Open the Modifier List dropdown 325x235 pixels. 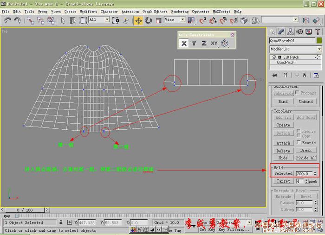click(319, 49)
